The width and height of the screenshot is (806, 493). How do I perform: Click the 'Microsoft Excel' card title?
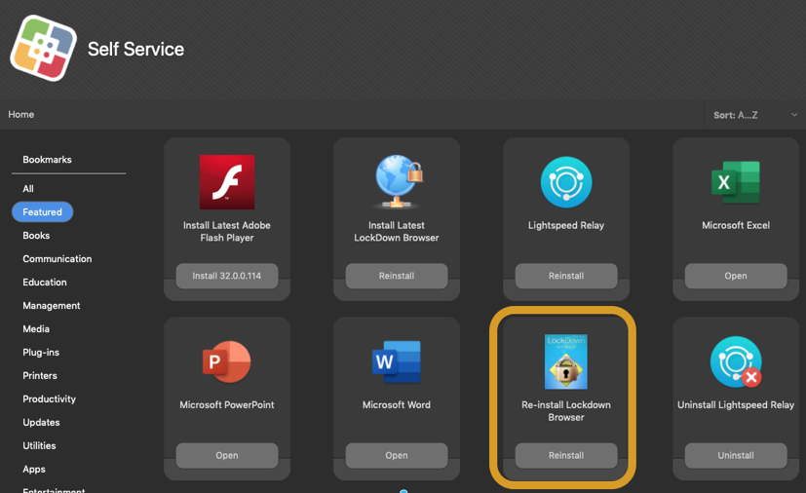(736, 225)
